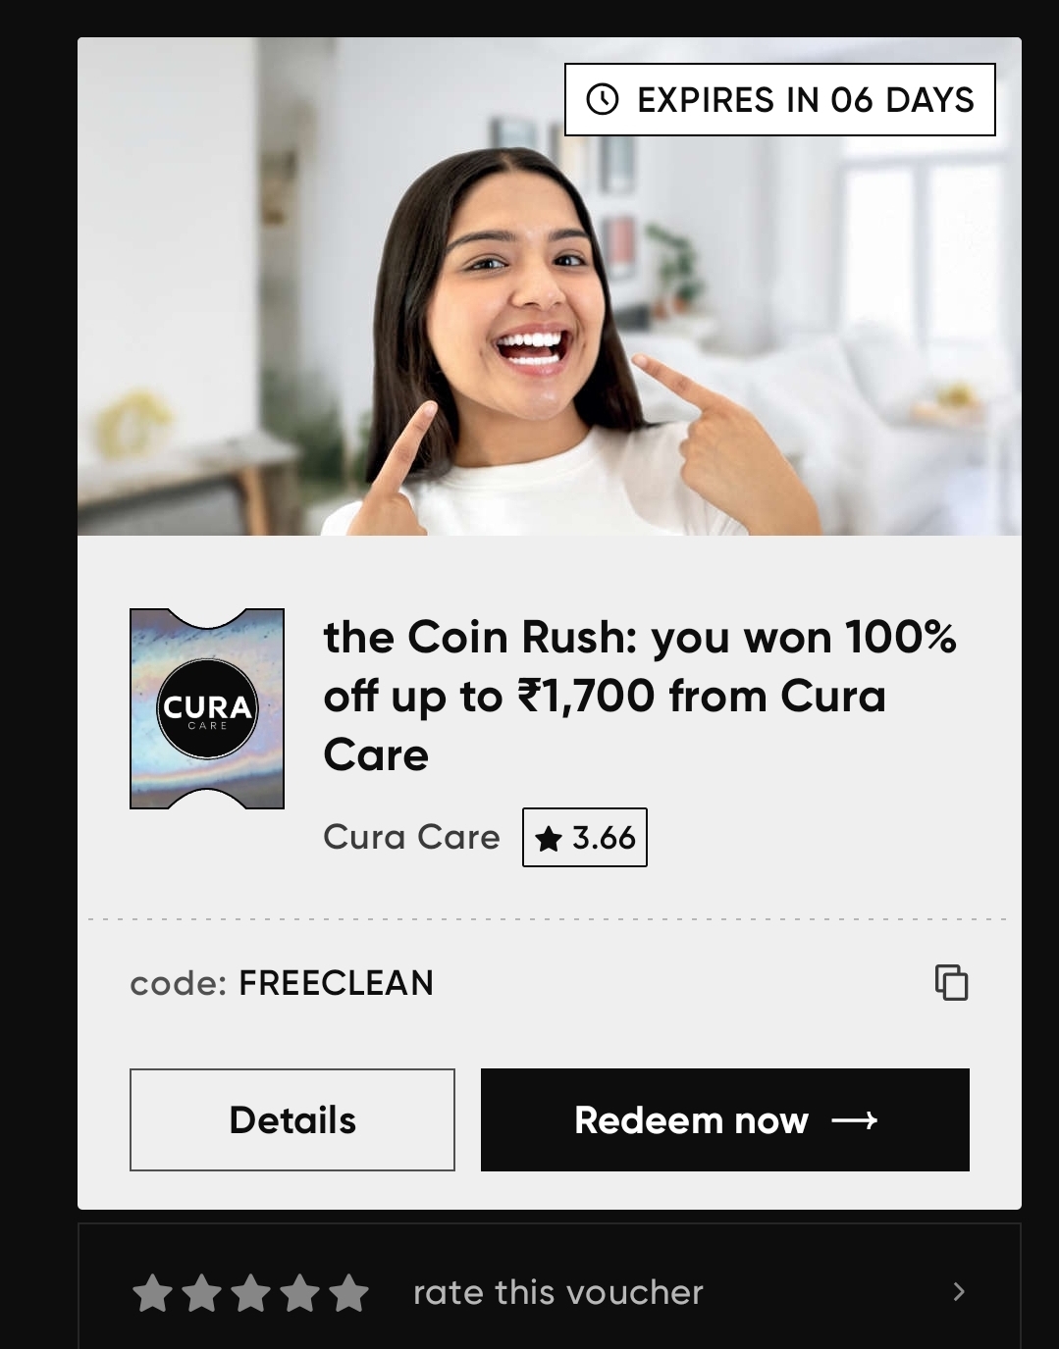Open the voucher Details
The width and height of the screenshot is (1059, 1349).
[x=292, y=1119]
